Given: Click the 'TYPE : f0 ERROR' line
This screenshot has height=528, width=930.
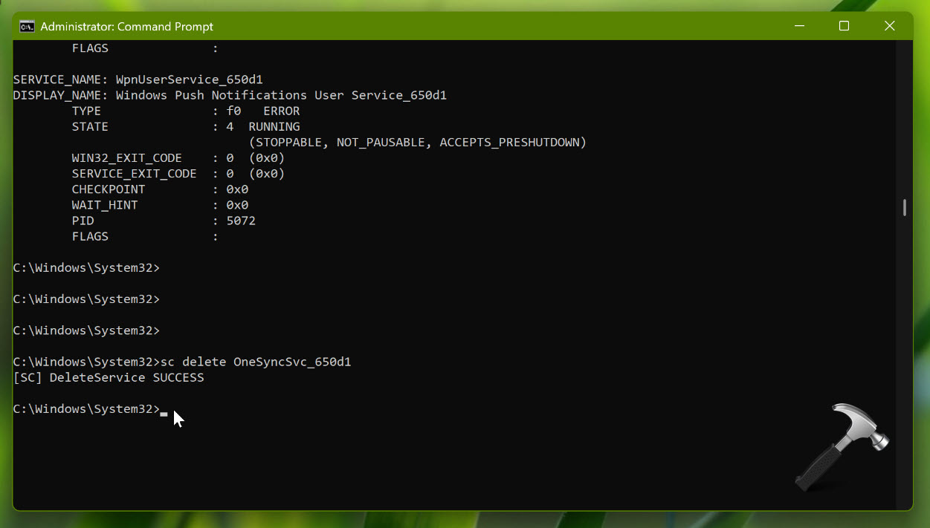Looking at the screenshot, I should (x=186, y=111).
